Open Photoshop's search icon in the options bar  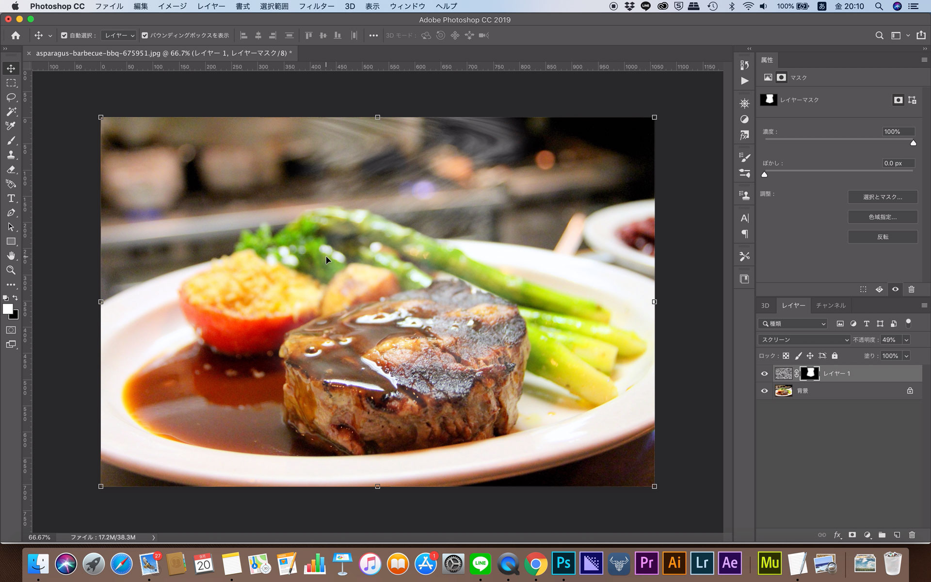point(879,35)
